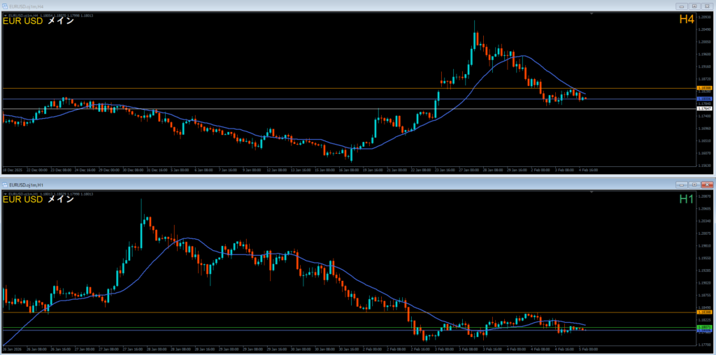Open the small dropdown arrow before the H4 symbol info
Screen dimensions: 716x355
[x=5, y=15]
